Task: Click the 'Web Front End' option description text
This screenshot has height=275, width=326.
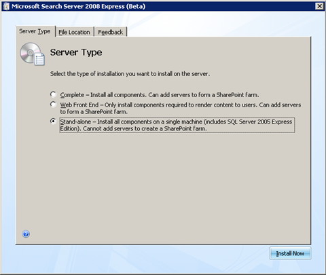Action: (x=181, y=109)
